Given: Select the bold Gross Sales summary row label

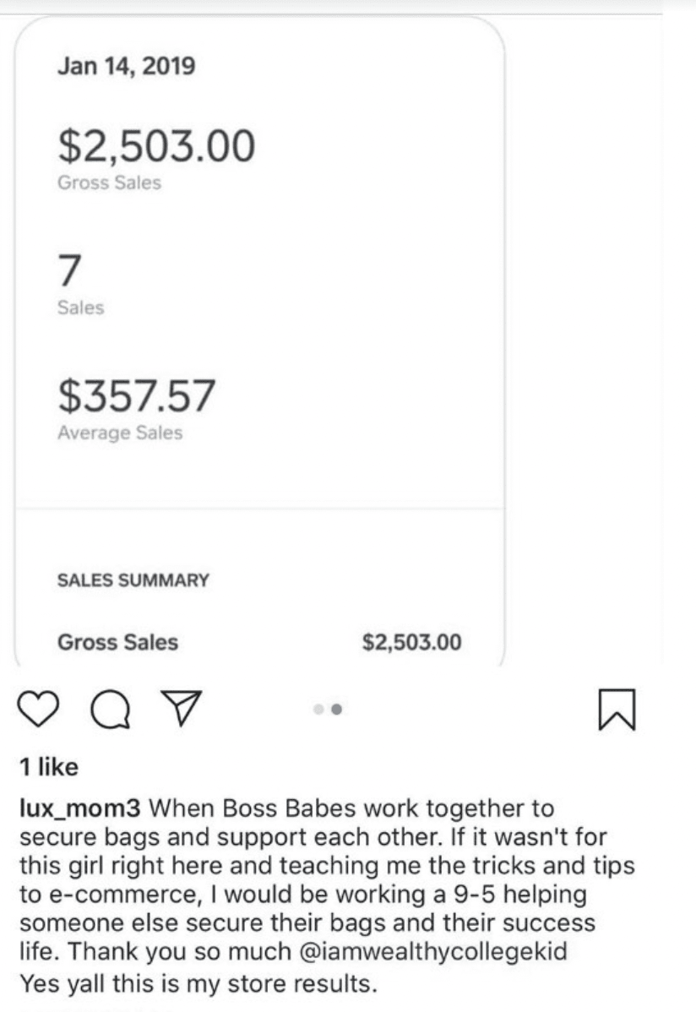Looking at the screenshot, I should tap(117, 642).
